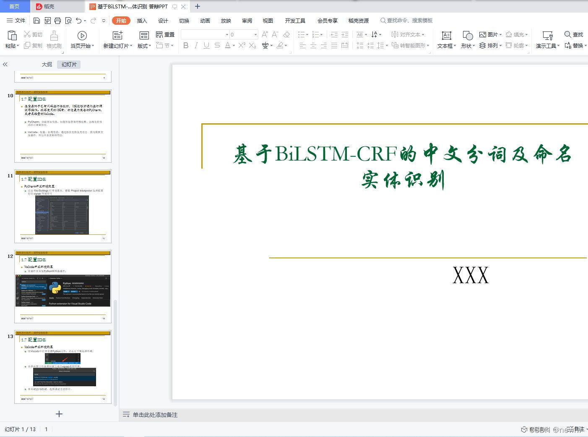Collapse the slide panel with double chevron

click(5, 64)
